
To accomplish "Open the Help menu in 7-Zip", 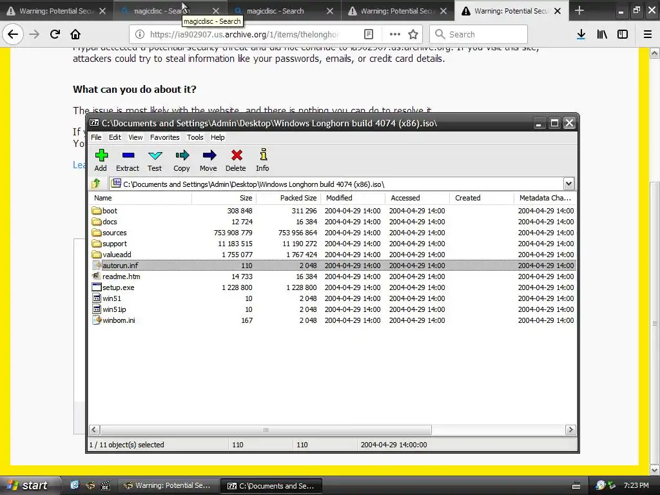I will [218, 137].
